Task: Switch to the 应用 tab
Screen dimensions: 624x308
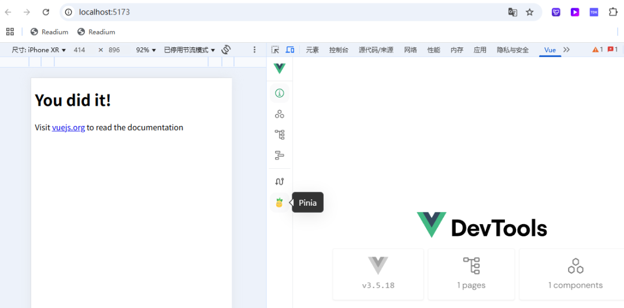Action: [480, 50]
